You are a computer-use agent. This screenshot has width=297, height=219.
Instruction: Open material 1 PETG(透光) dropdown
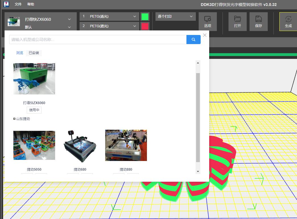click(x=109, y=16)
